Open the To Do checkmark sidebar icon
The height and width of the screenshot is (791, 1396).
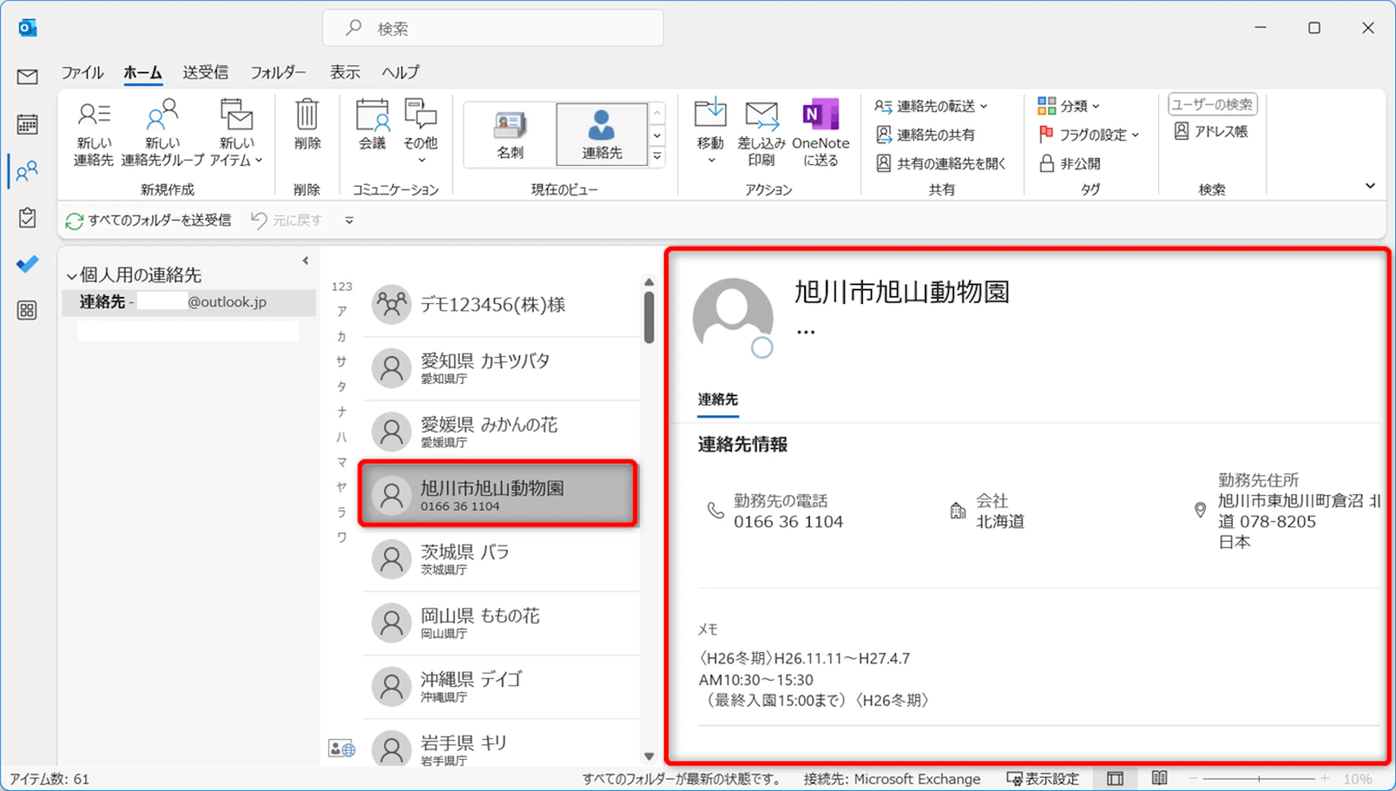coord(27,264)
